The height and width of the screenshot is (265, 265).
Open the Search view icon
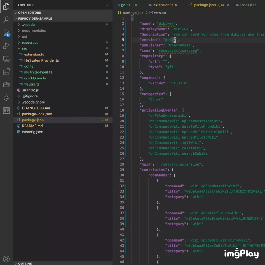coord(6,19)
